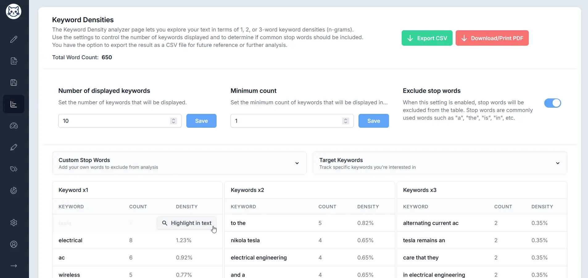Expand the Custom Stop Words panel
Image resolution: width=588 pixels, height=278 pixels.
[x=297, y=163]
